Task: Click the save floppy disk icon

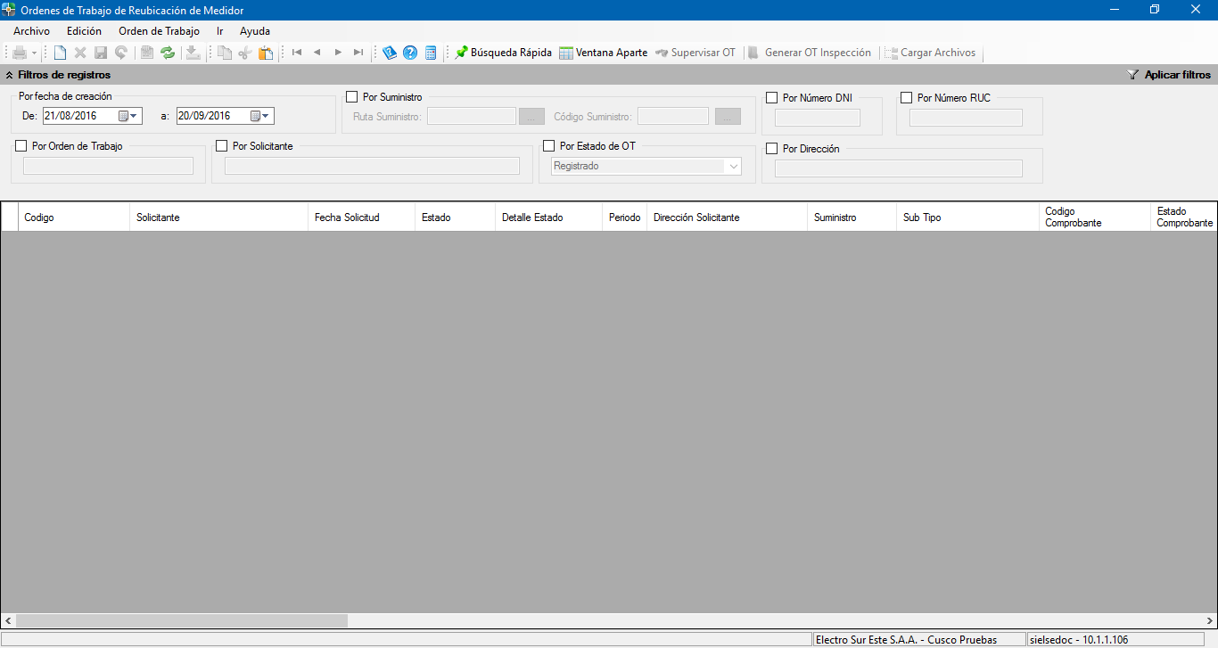Action: (x=101, y=53)
